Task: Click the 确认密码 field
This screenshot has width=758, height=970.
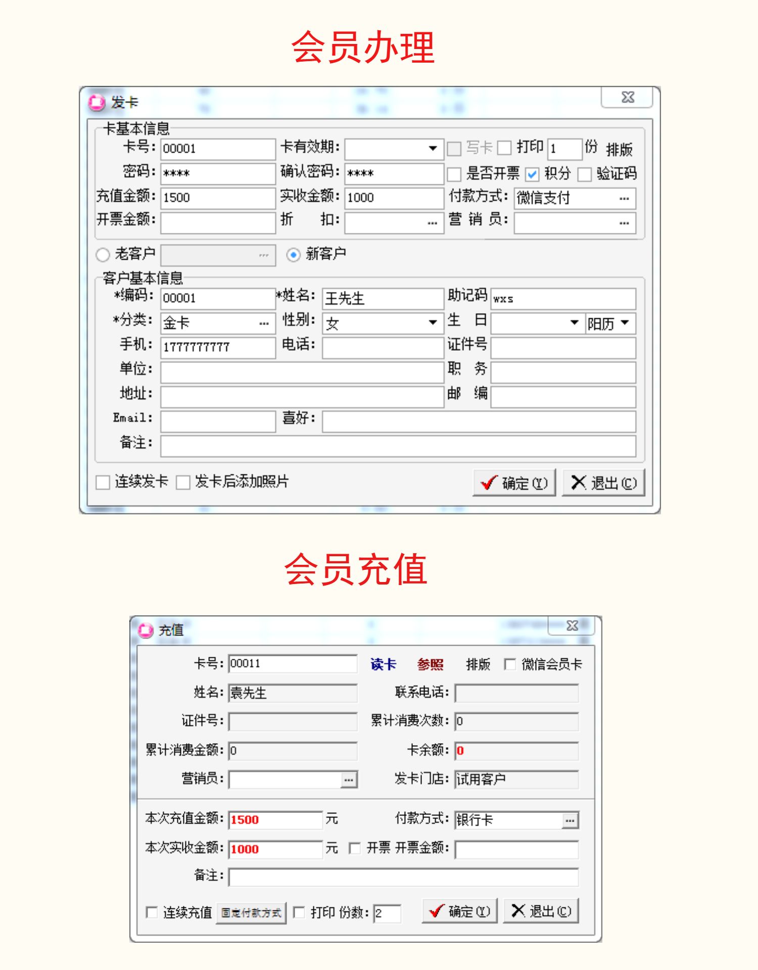Action: point(394,173)
